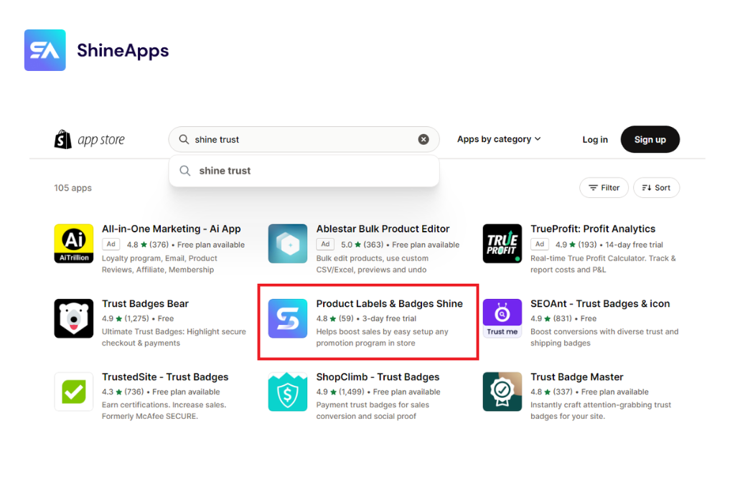The width and height of the screenshot is (735, 502).
Task: Click description 'Loyalty program, Email, Product Reviews'
Action: click(x=159, y=264)
